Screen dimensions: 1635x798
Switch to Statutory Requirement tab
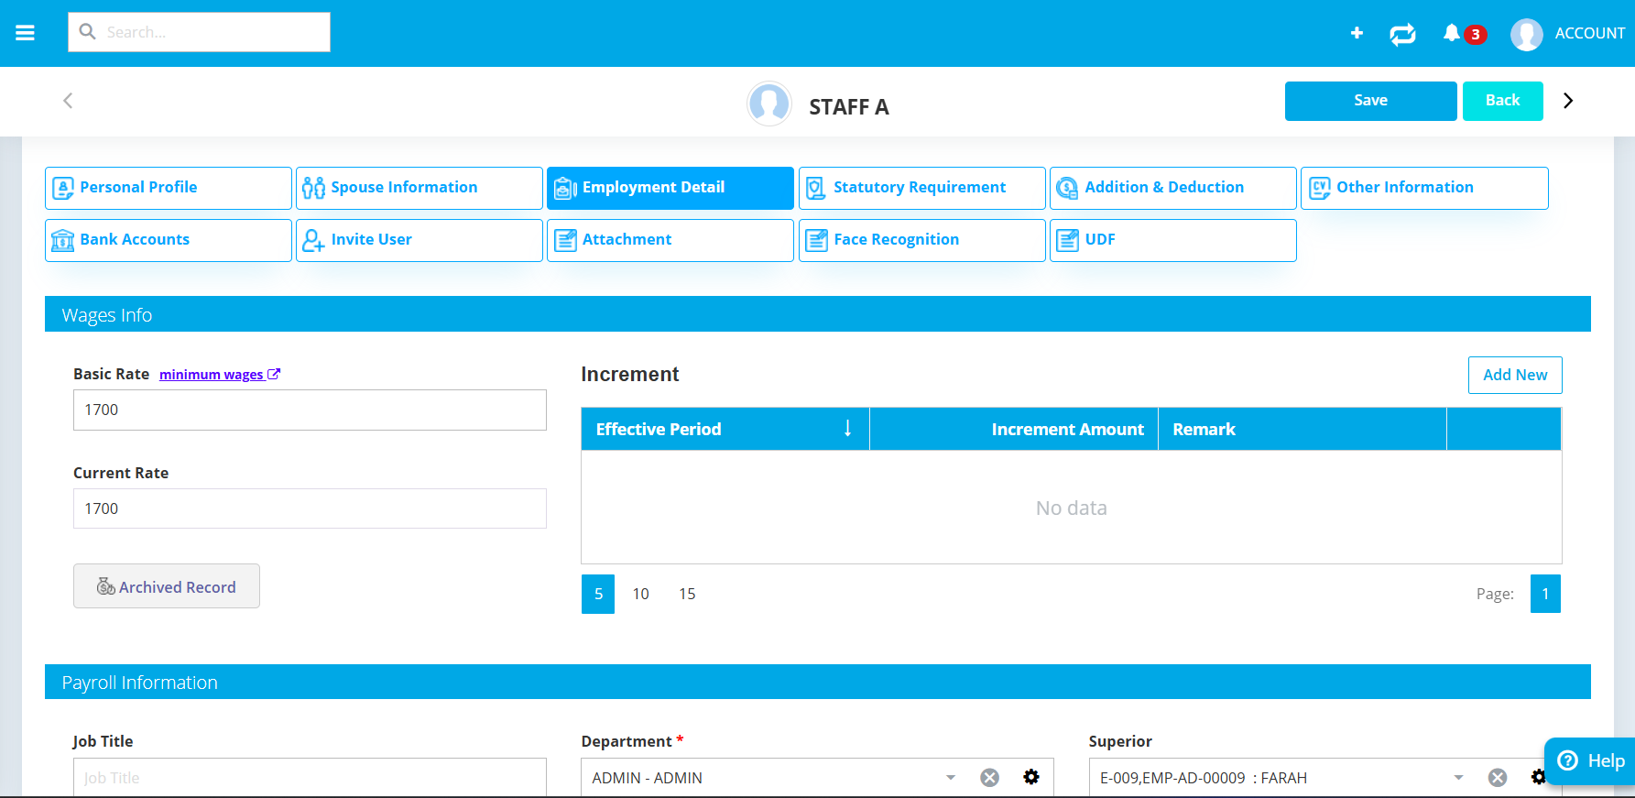(921, 188)
